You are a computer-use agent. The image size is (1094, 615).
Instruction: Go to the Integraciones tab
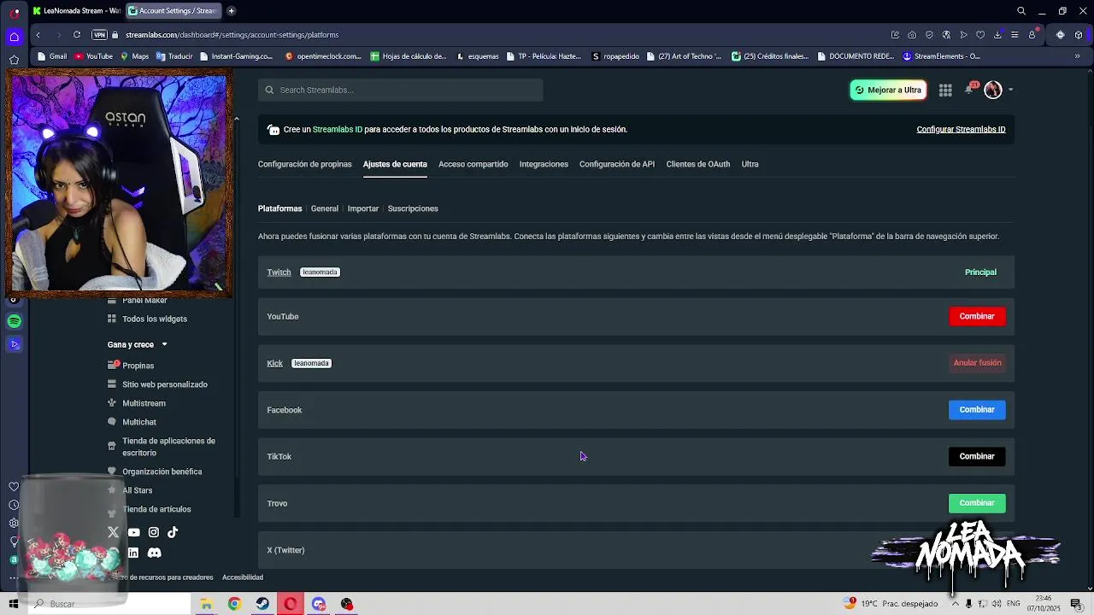point(544,164)
